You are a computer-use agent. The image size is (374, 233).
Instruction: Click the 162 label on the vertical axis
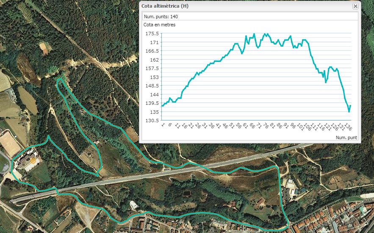pos(154,60)
